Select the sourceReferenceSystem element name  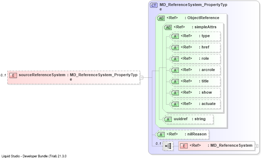(x=42, y=75)
